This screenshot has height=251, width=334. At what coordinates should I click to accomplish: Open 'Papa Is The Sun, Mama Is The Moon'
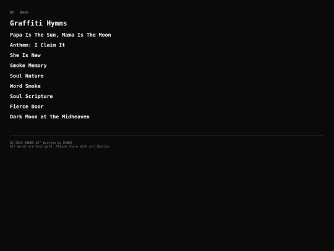60,35
